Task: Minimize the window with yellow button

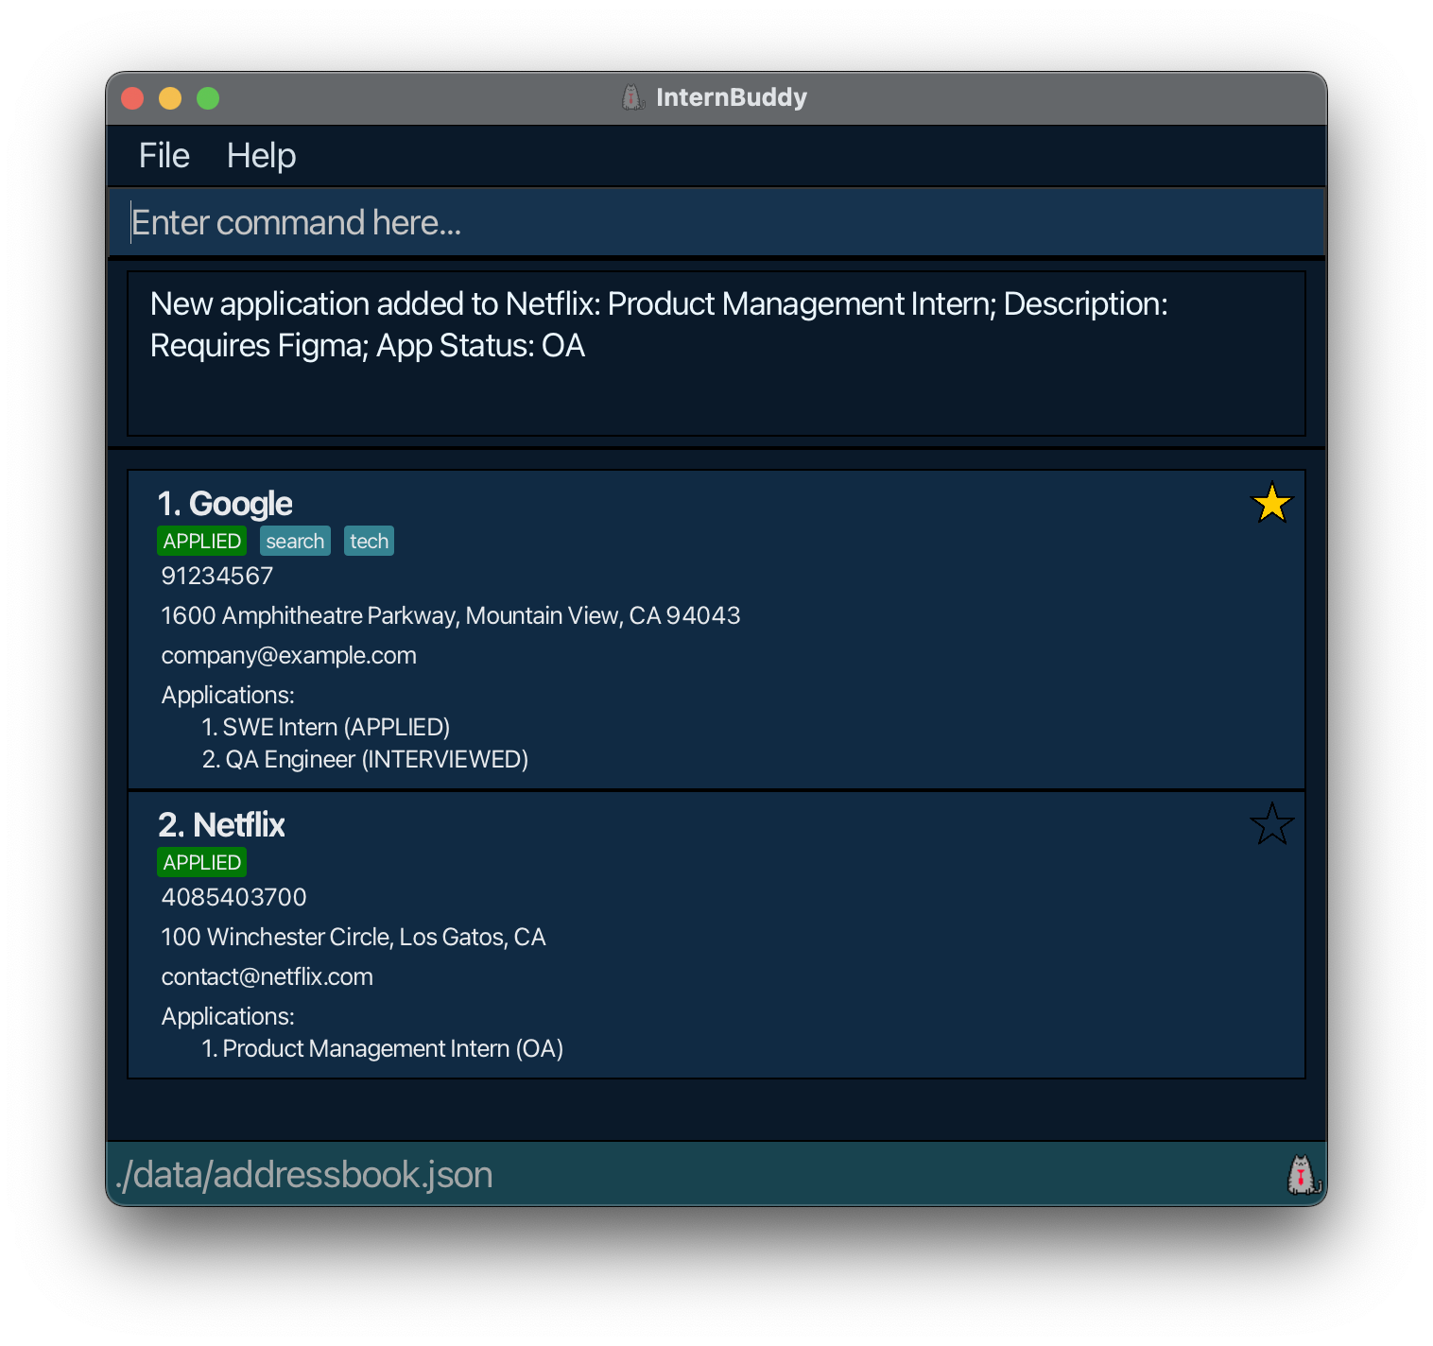Action: 170,98
